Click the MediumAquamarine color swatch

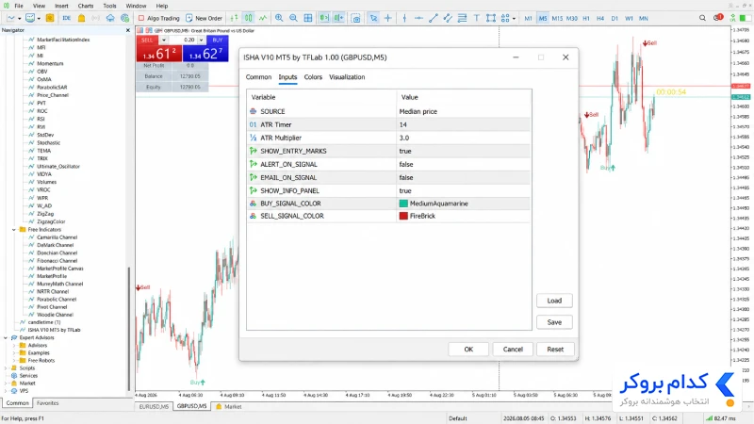coord(403,204)
